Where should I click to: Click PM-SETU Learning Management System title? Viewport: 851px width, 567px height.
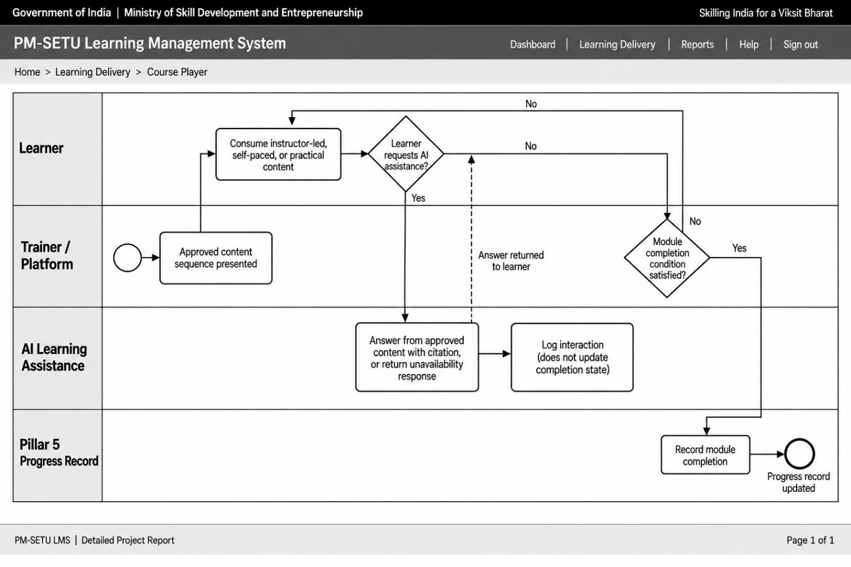150,43
